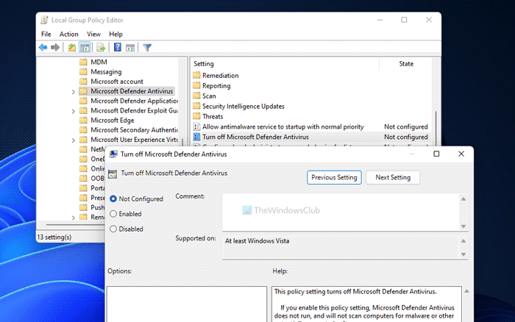Click the Up one level folder icon
This screenshot has width=515, height=322.
tap(72, 48)
